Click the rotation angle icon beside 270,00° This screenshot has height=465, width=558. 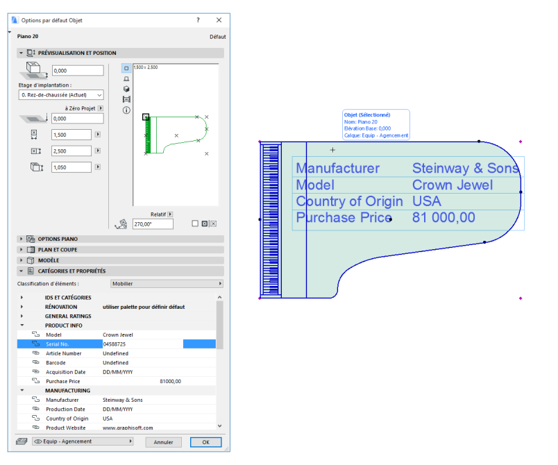121,224
